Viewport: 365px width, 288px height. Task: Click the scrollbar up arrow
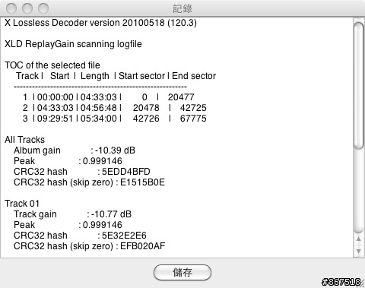click(x=358, y=239)
